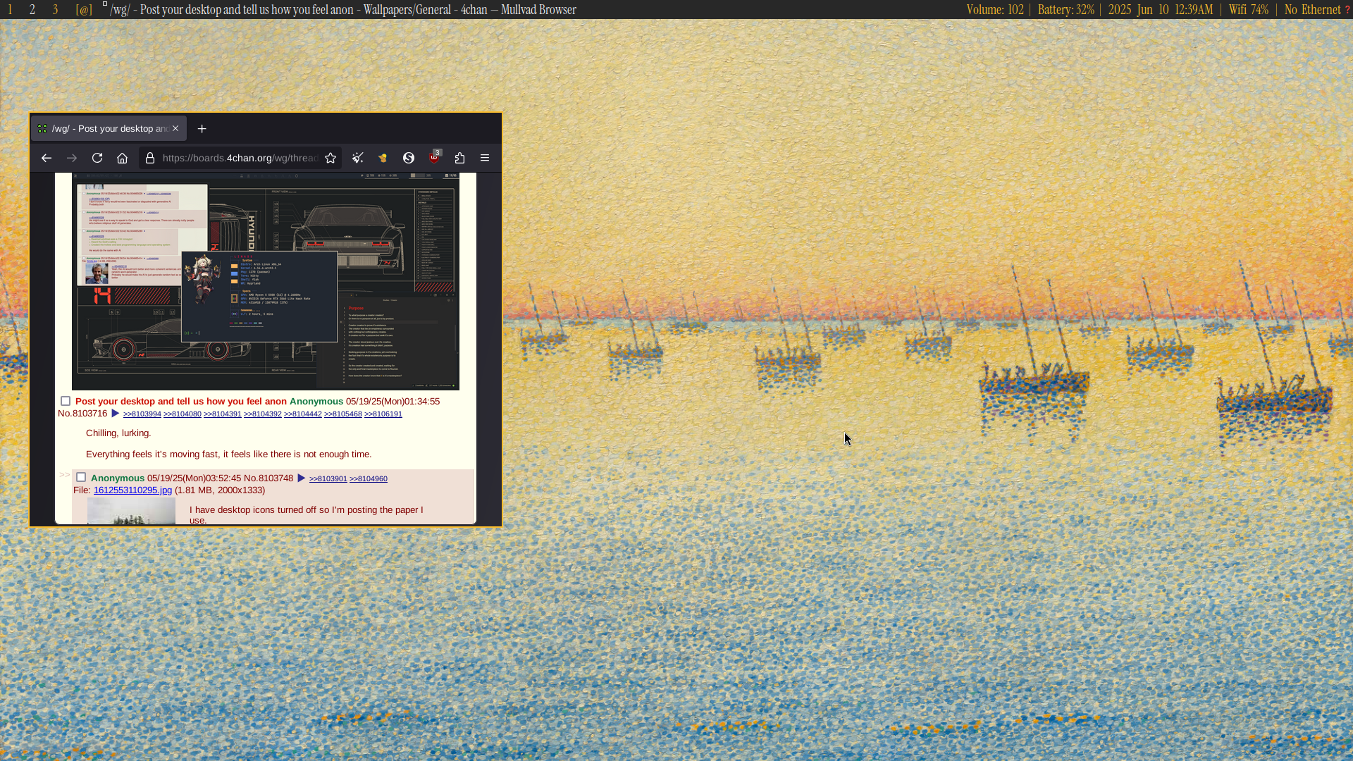Open the browser home page

click(x=122, y=158)
